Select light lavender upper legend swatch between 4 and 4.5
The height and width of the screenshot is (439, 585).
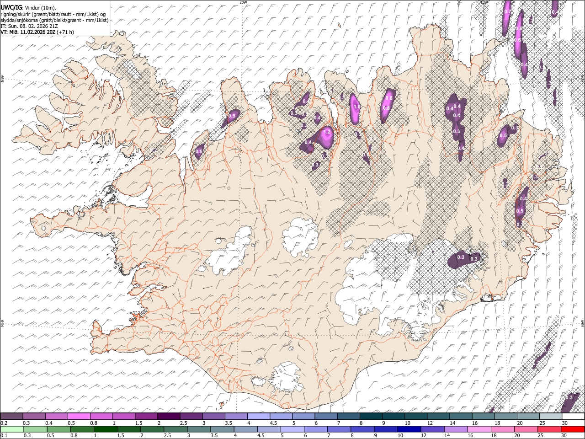[258, 416]
